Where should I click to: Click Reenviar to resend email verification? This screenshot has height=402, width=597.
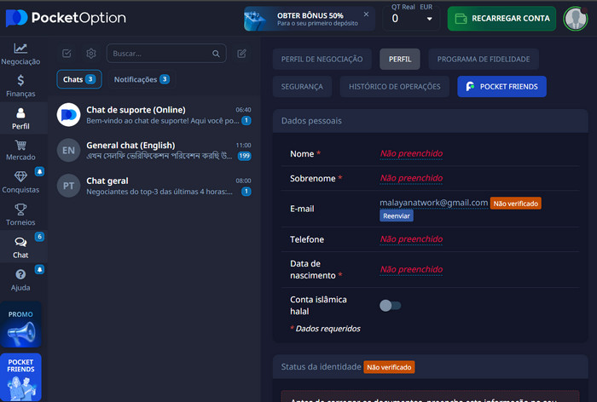(x=397, y=215)
